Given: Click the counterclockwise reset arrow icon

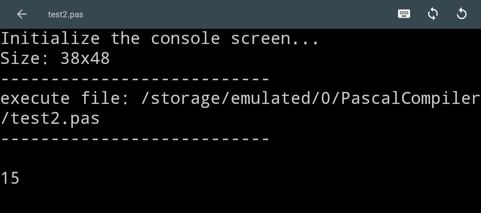Looking at the screenshot, I should (462, 14).
